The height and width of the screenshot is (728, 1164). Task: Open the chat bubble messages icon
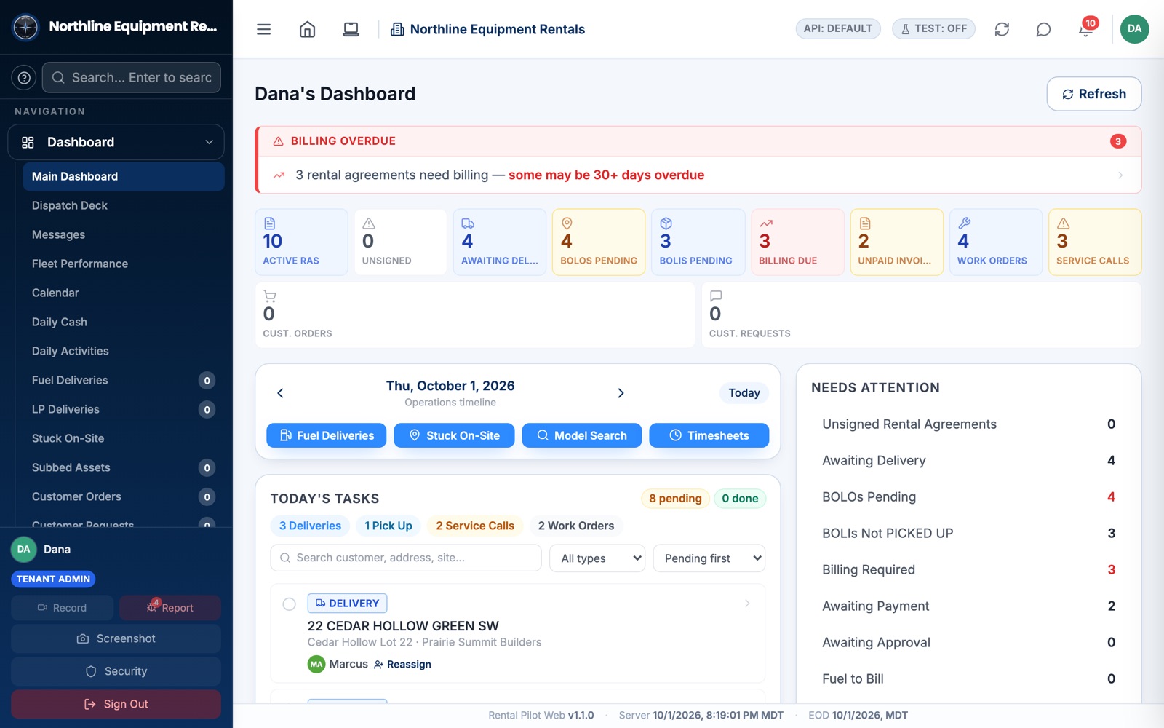point(1043,29)
